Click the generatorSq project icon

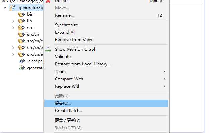pyautogui.click(x=12, y=8)
